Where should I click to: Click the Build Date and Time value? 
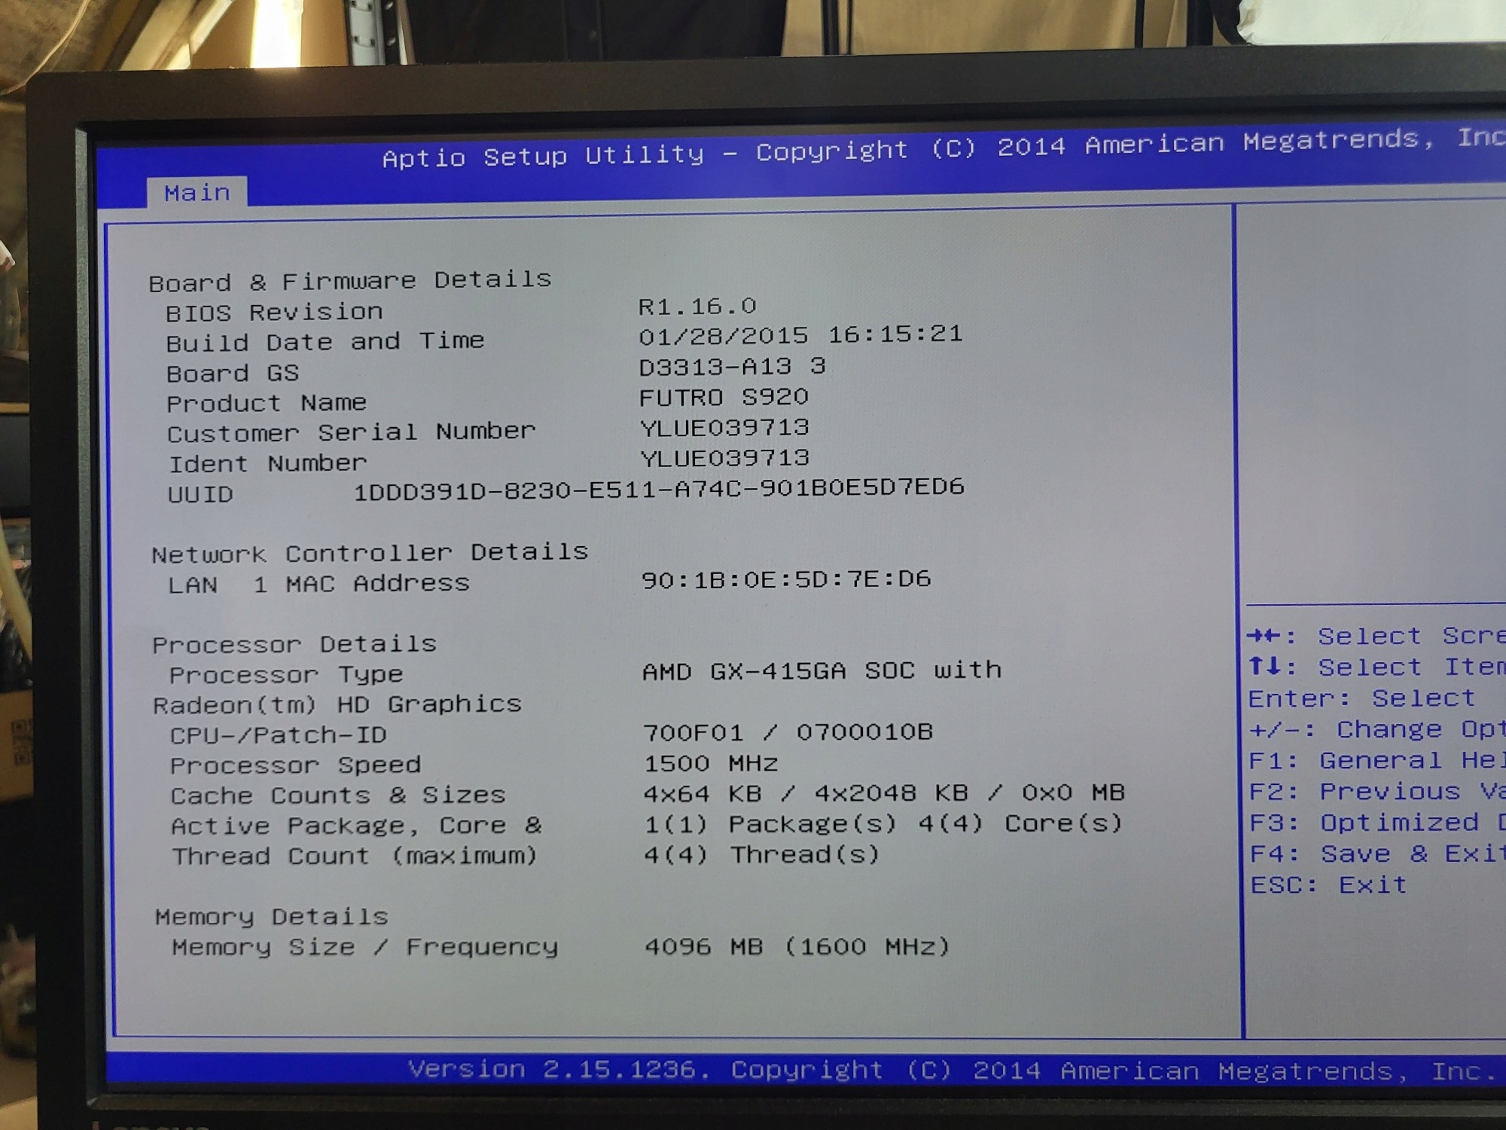coord(800,334)
